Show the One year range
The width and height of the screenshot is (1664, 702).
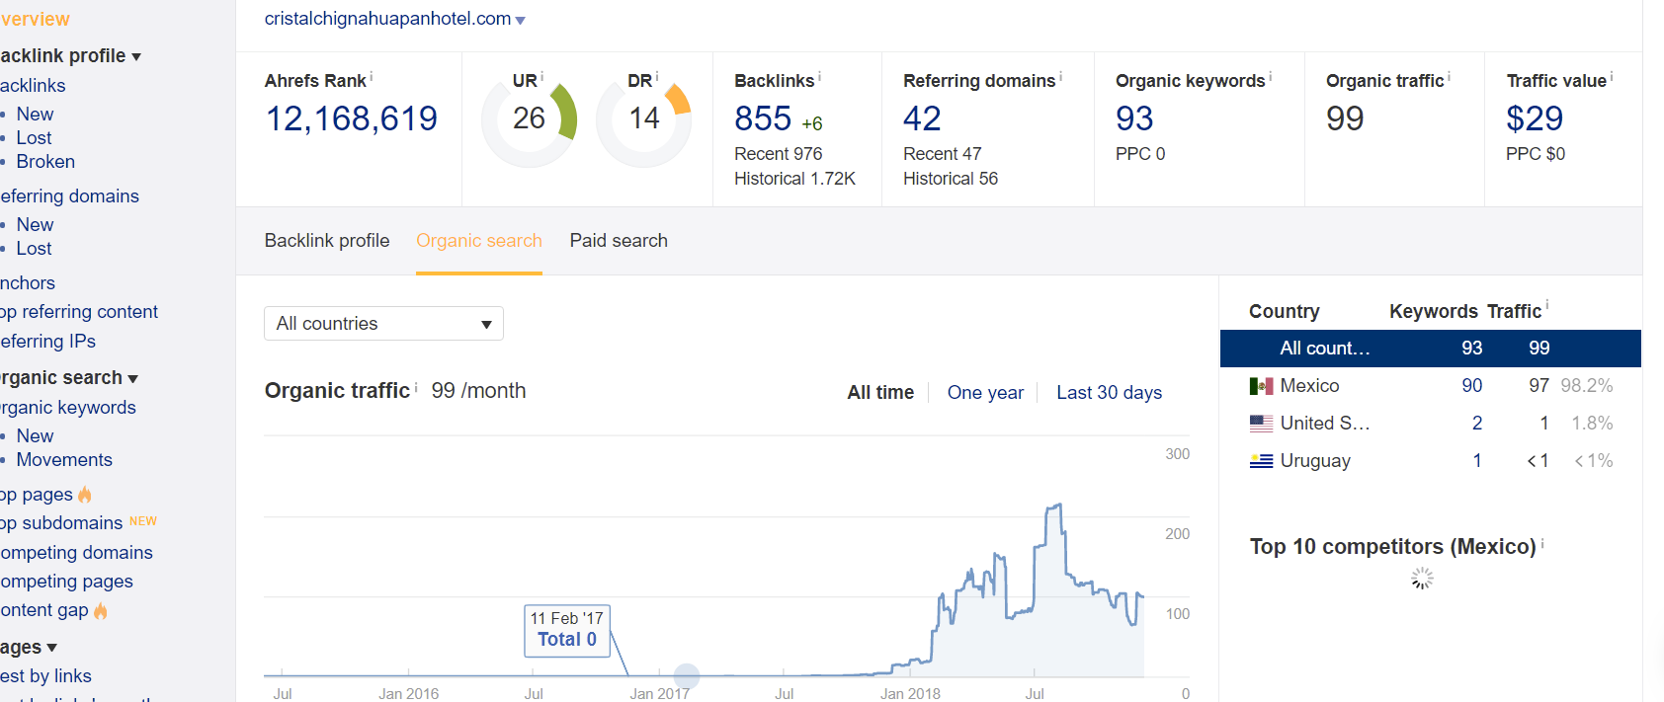(985, 393)
